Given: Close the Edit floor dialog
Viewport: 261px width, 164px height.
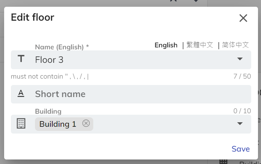Looking at the screenshot, I should click(243, 18).
